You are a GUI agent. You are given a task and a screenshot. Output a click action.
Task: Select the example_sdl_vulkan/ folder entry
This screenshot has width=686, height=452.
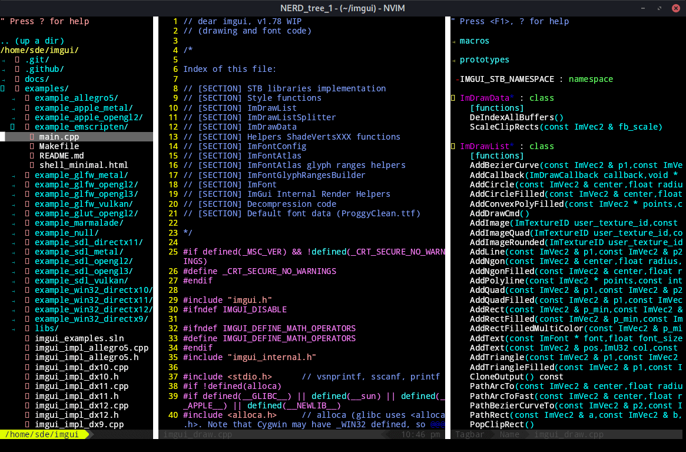point(81,281)
